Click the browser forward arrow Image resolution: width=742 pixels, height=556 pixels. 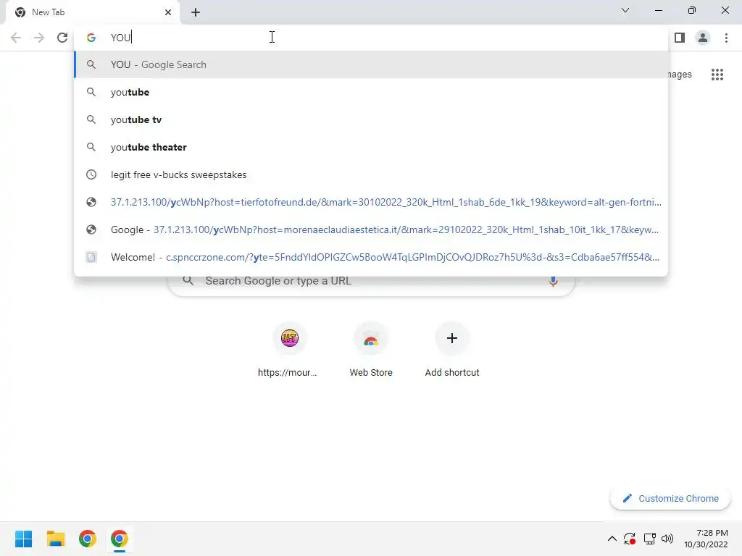point(39,38)
